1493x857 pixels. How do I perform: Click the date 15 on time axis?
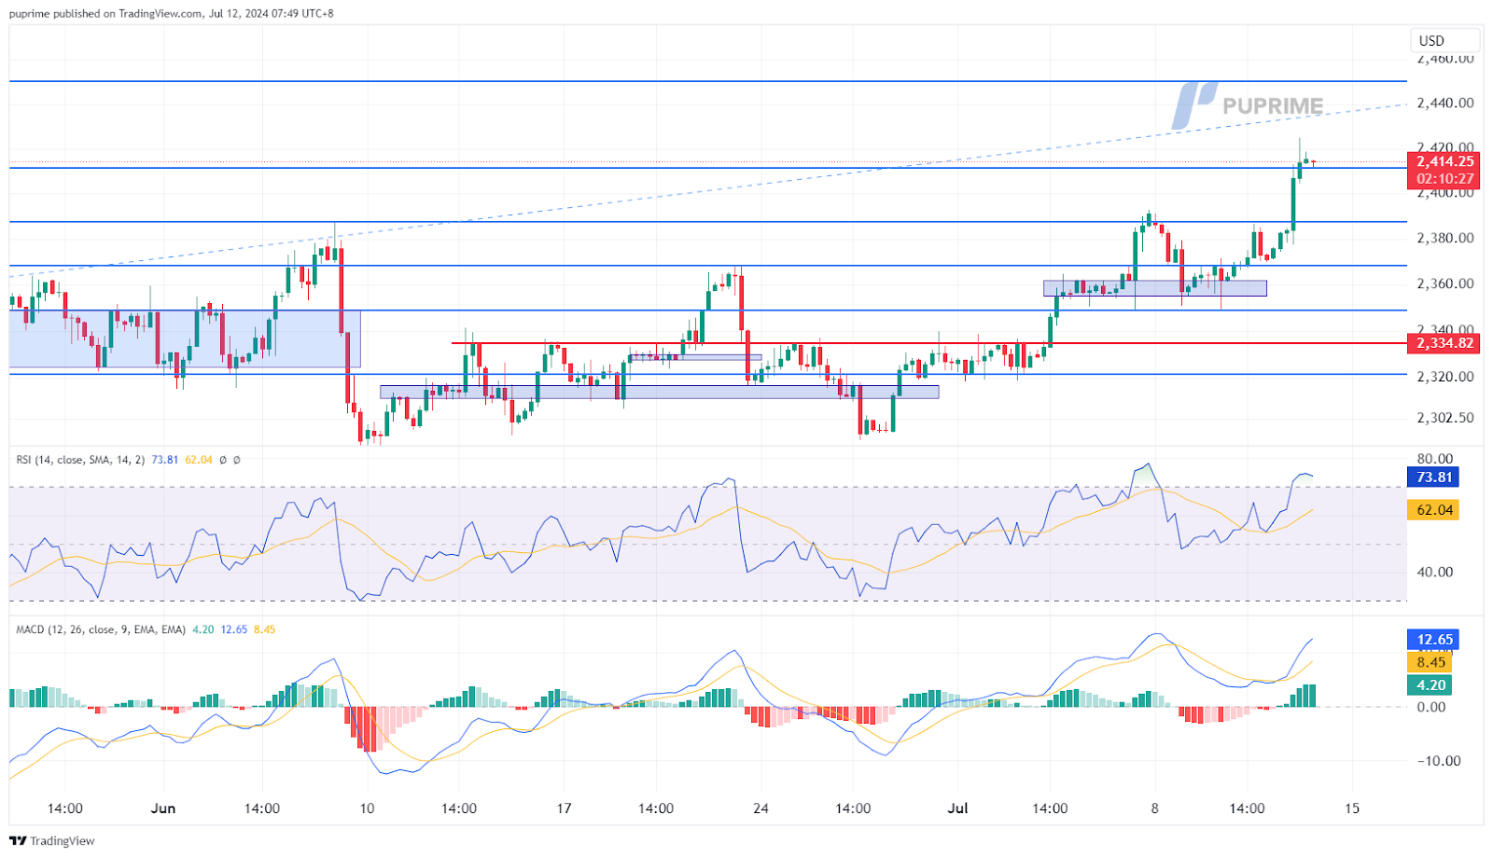1352,809
